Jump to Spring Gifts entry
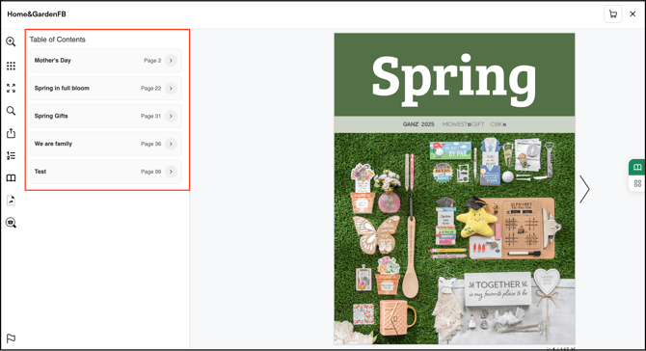This screenshot has width=646, height=351. [105, 116]
